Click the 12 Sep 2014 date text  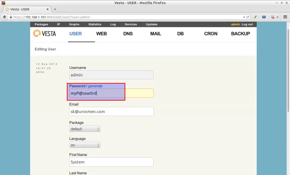tap(47, 64)
